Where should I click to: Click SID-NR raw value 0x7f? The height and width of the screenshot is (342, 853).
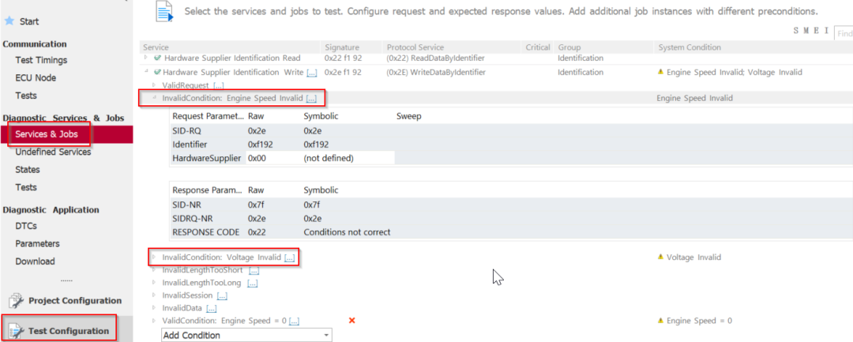(x=256, y=205)
